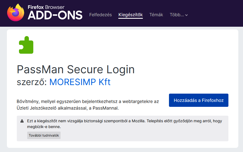Click the Firefox Browser text logo

click(x=46, y=7)
